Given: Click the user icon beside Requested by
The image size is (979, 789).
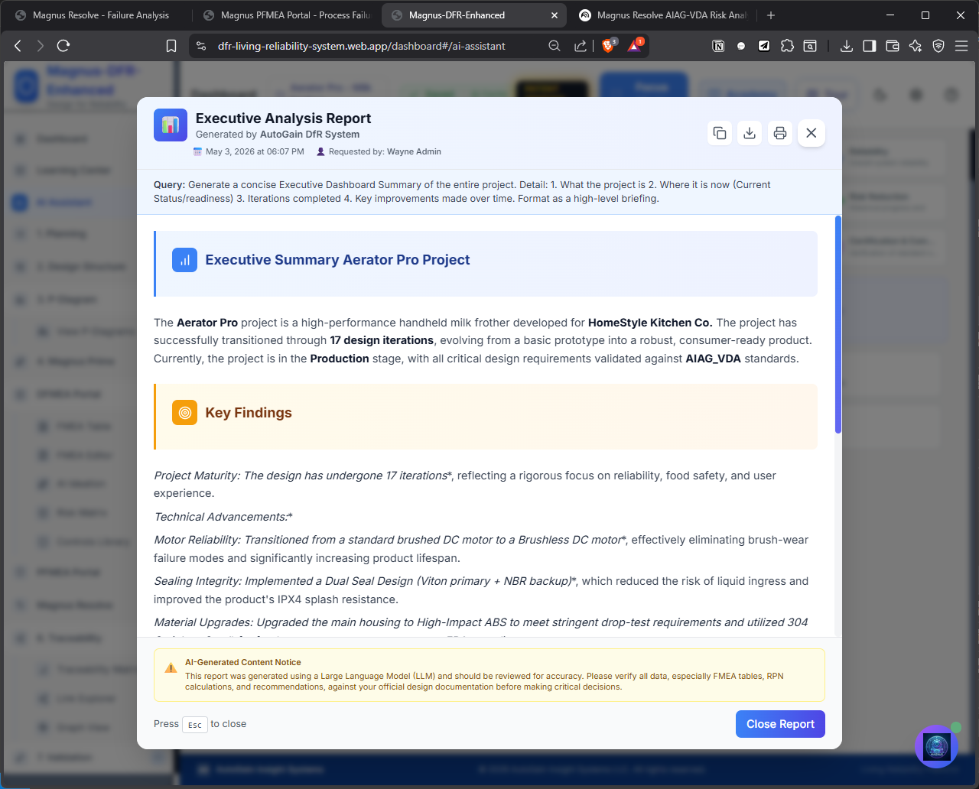Looking at the screenshot, I should pyautogui.click(x=320, y=151).
